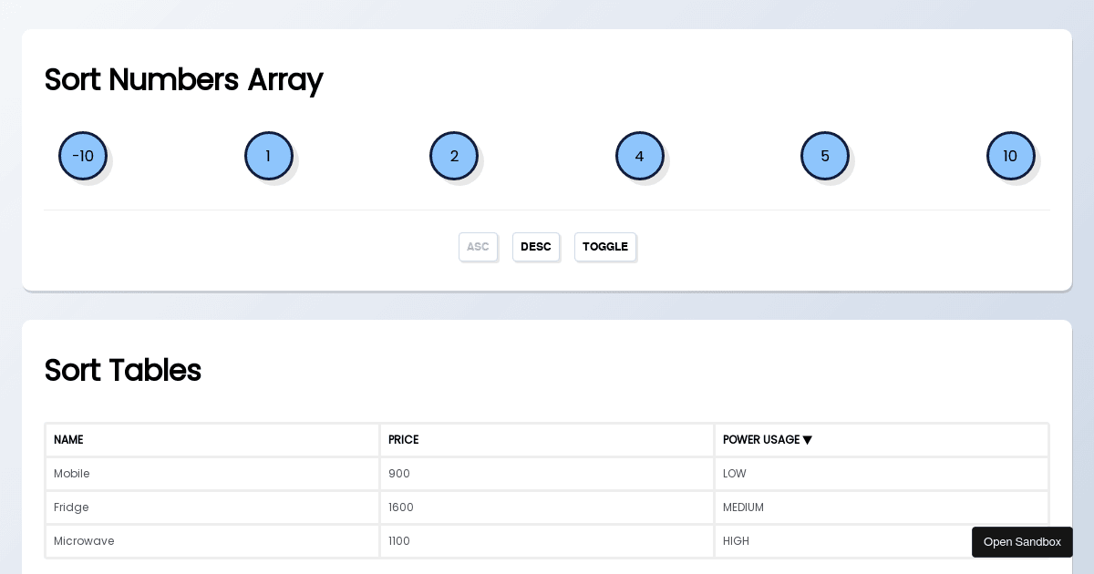Click the price cell showing 1600
Screen dimensions: 1094x574
click(x=401, y=507)
